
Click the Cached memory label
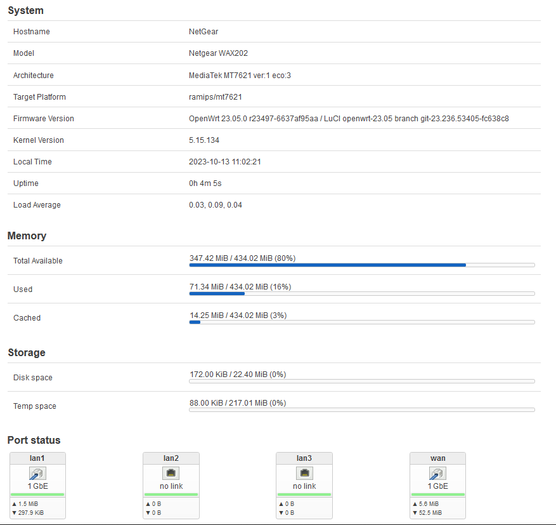pos(27,318)
